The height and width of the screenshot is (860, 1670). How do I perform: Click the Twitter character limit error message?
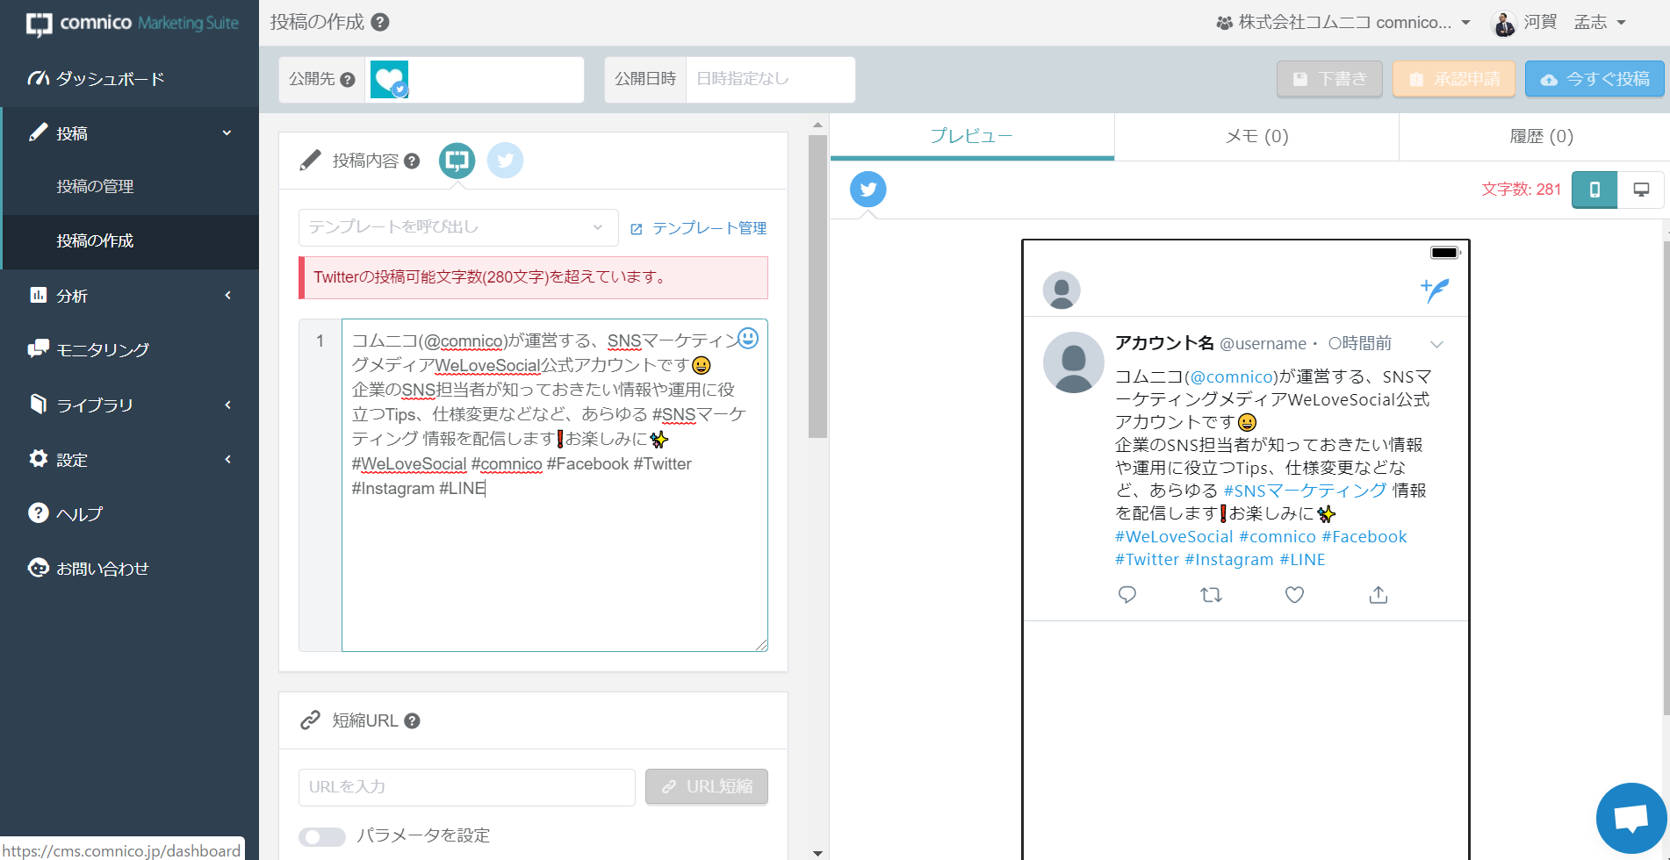click(x=534, y=277)
